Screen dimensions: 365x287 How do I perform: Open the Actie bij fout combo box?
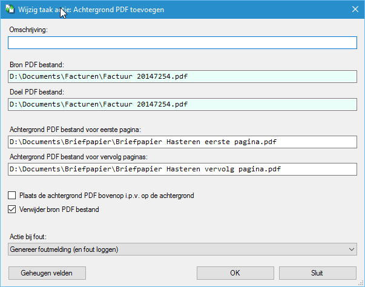pyautogui.click(x=182, y=249)
